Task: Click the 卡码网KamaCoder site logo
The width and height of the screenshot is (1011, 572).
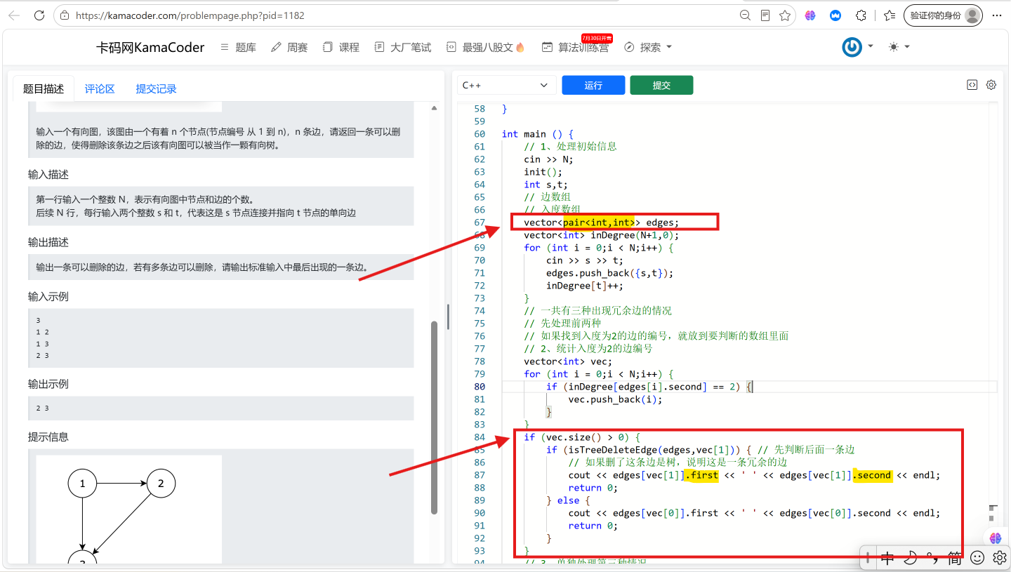Action: [150, 47]
